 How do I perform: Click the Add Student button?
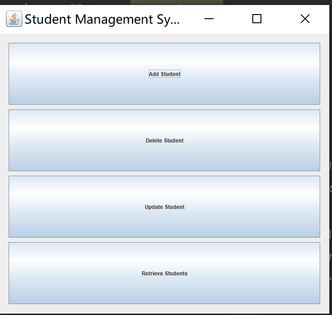164,74
